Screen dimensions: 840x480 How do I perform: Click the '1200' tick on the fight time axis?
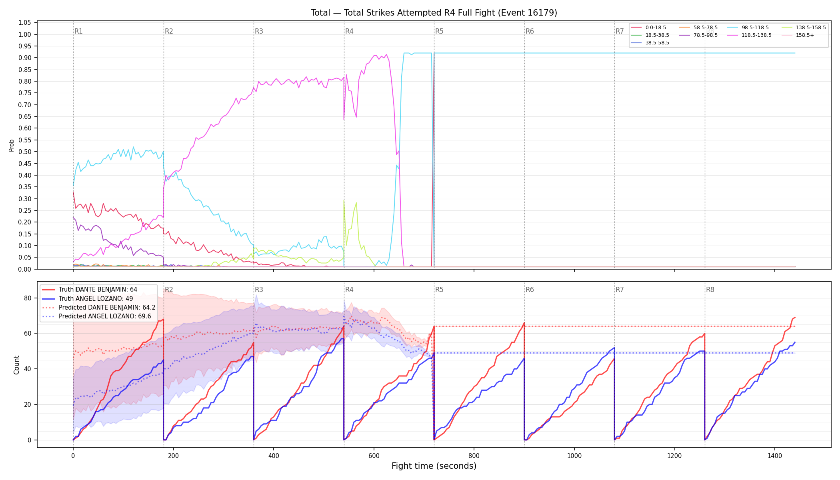point(675,456)
